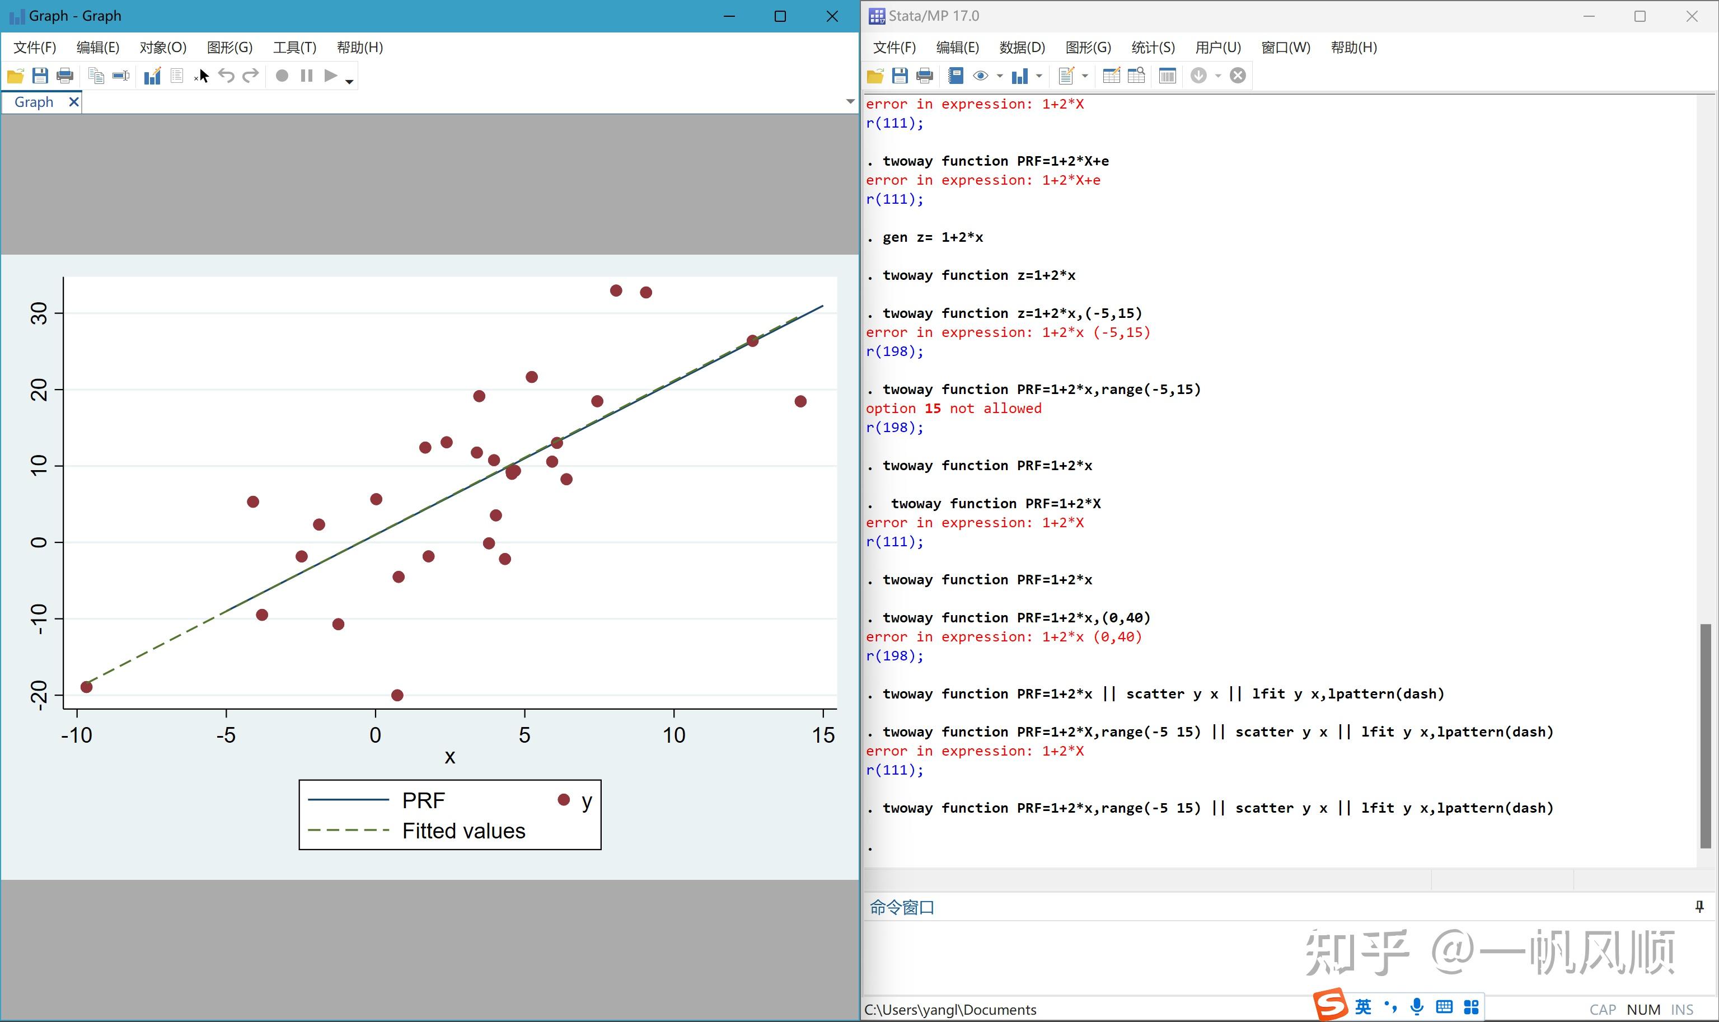Image resolution: width=1719 pixels, height=1022 pixels.
Task: Click the greyed More down-arrow icon
Action: [x=1198, y=76]
